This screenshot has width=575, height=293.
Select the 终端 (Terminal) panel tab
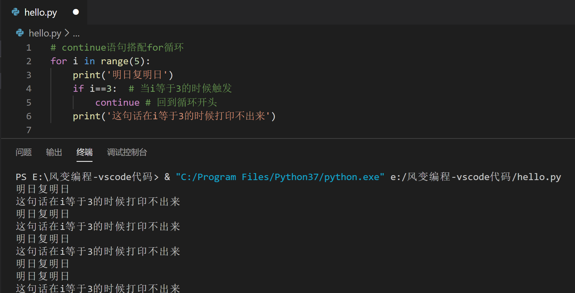pos(84,152)
